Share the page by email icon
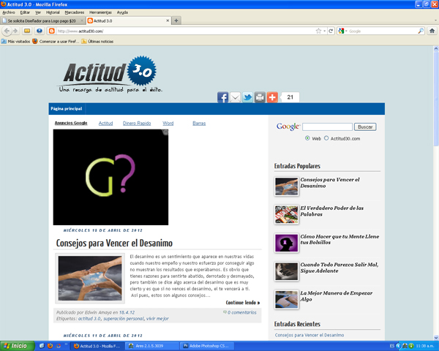Image resolution: width=439 pixels, height=351 pixels. [x=235, y=97]
